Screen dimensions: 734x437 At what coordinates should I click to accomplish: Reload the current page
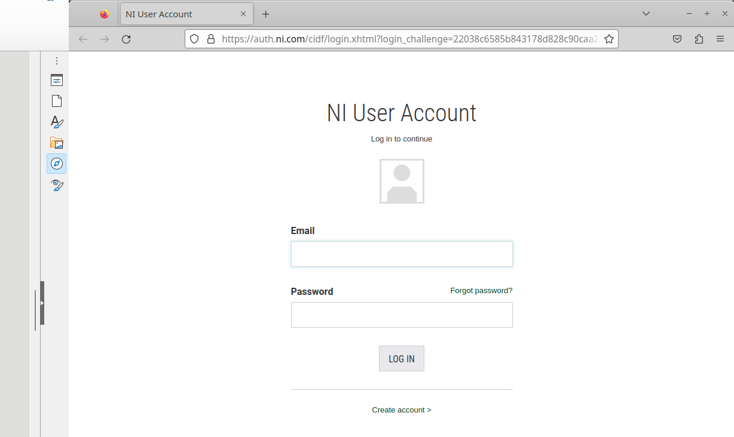(x=126, y=39)
